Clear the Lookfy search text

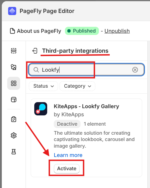(x=135, y=70)
